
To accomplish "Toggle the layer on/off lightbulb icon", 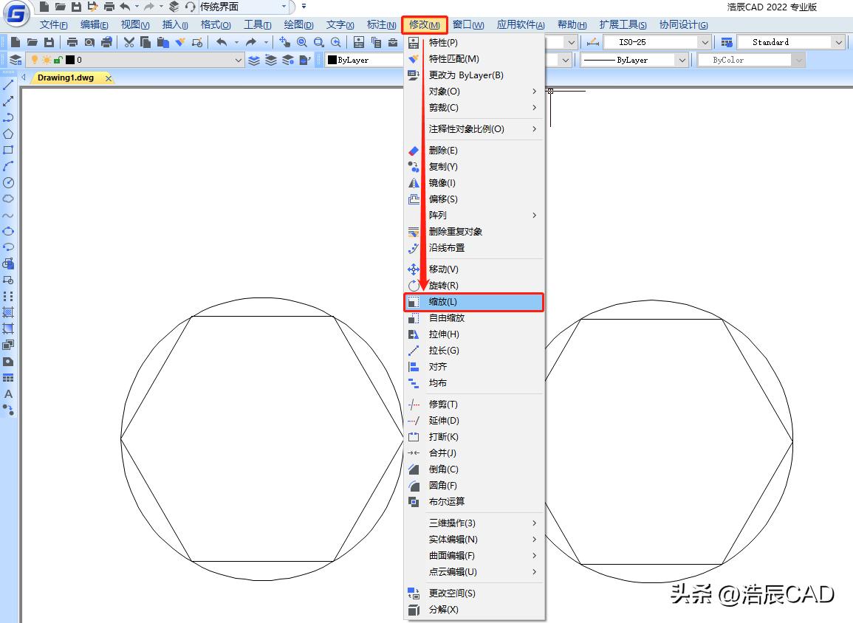I will click(x=33, y=60).
